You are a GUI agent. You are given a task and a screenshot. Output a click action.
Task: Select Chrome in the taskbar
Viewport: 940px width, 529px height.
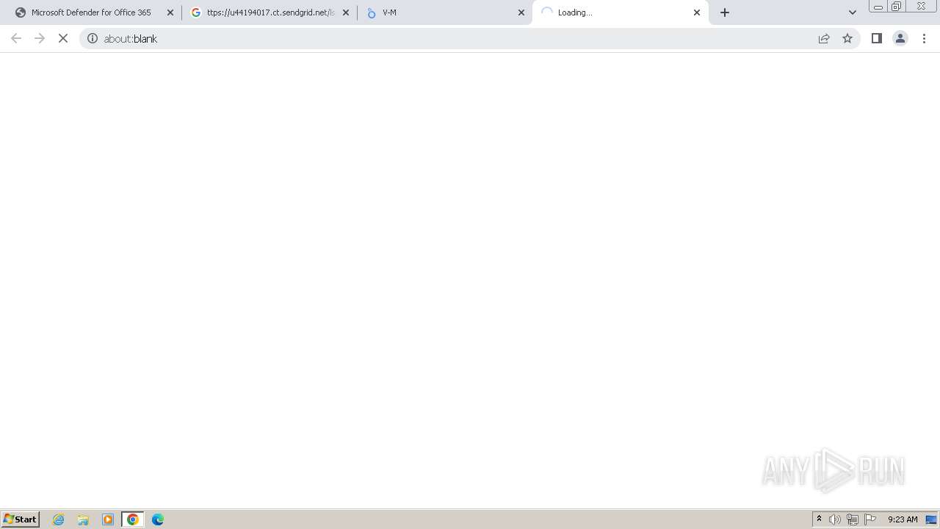(x=133, y=519)
